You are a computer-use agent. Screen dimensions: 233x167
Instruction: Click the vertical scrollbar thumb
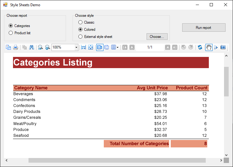point(226,81)
